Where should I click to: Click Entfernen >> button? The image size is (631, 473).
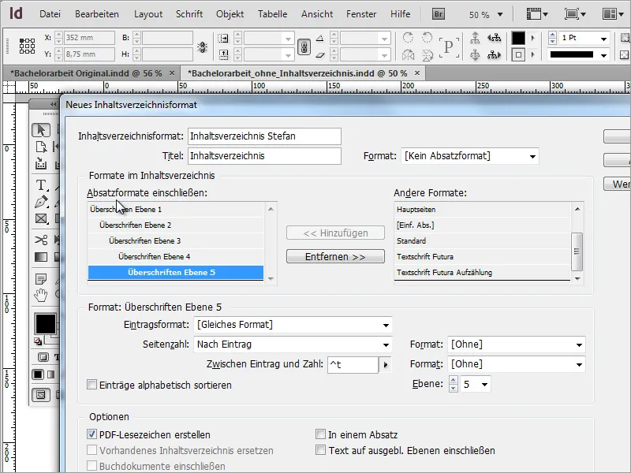335,257
